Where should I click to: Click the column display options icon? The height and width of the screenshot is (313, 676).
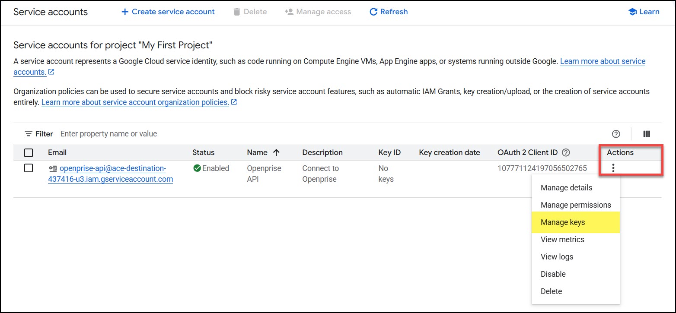coord(647,134)
